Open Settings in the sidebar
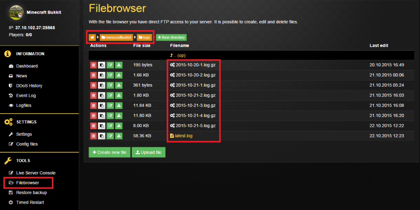This screenshot has height=210, width=420. pos(24,134)
